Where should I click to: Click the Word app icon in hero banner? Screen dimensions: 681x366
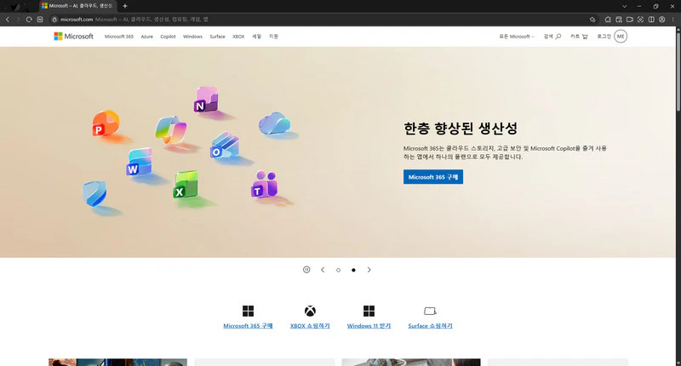139,162
